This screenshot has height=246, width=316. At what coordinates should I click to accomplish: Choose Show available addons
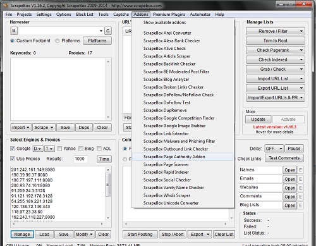pyautogui.click(x=183, y=22)
